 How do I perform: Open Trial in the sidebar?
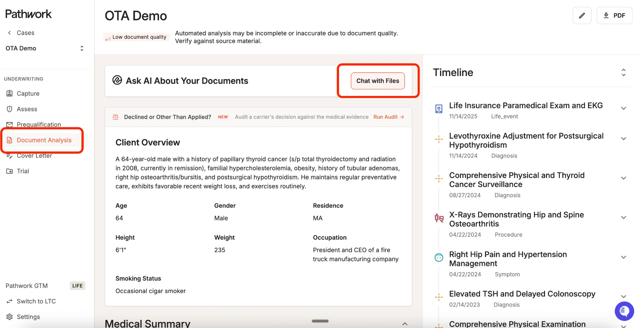[x=23, y=171]
